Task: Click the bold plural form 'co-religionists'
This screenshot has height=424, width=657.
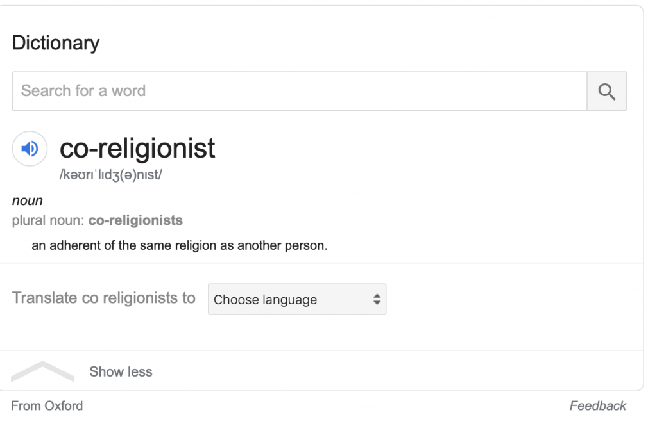Action: 135,220
